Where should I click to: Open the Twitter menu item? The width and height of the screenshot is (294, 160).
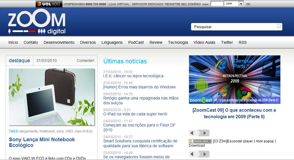click(x=227, y=42)
